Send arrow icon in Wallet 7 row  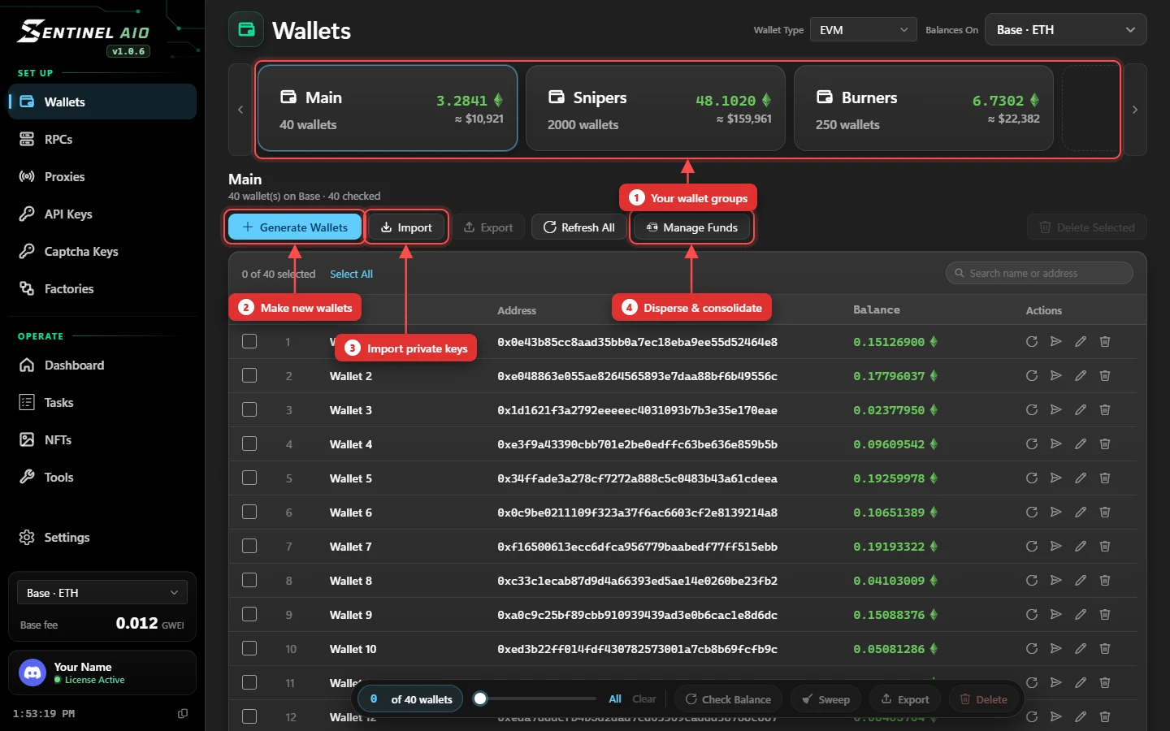(x=1055, y=547)
